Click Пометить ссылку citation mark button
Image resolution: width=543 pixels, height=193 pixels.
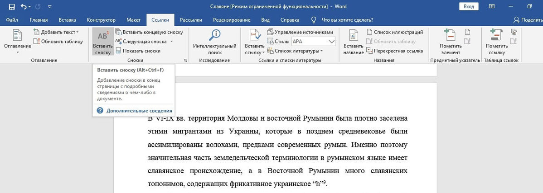(x=497, y=42)
